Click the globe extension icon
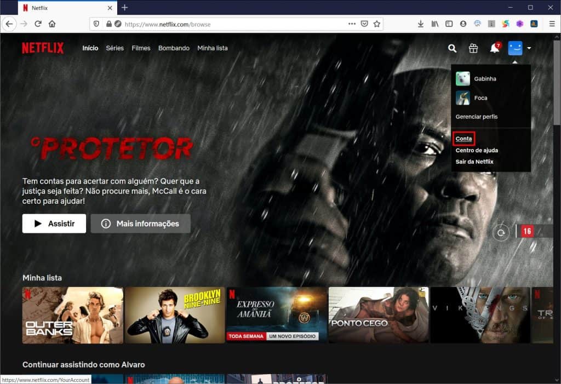Screen dimensions: 561x384 tap(477, 24)
